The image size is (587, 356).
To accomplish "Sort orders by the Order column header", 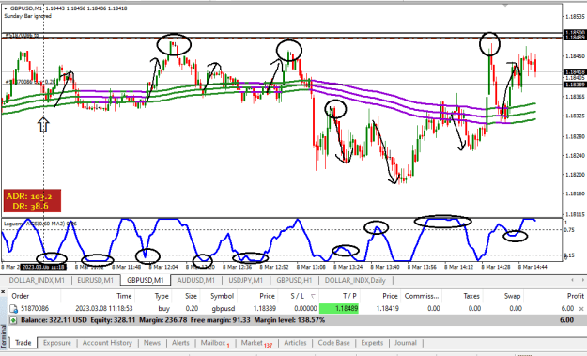I will click(21, 296).
